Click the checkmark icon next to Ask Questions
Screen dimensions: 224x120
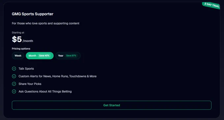click(14, 91)
